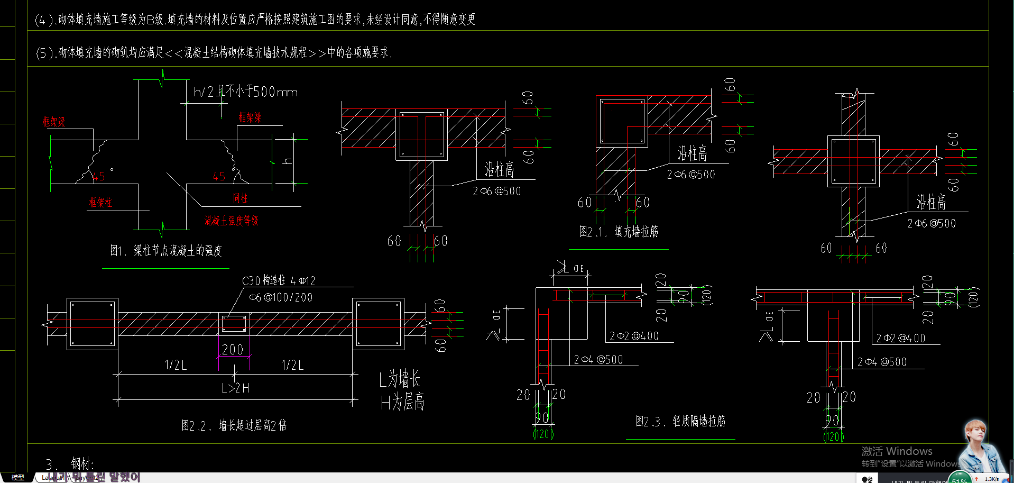Select the heading '3. 钢材:'

point(70,464)
